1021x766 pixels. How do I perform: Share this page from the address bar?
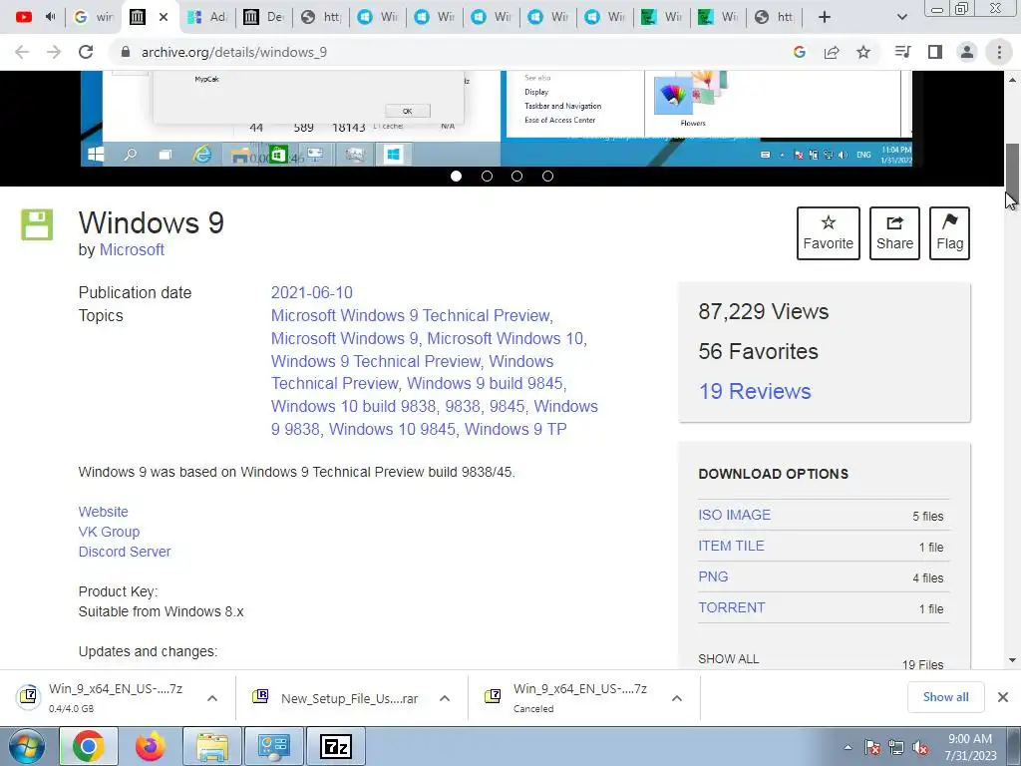832,52
